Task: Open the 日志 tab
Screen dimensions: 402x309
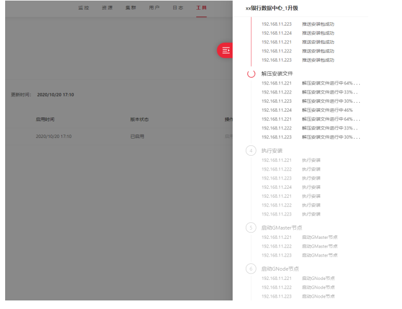Action: tap(178, 7)
